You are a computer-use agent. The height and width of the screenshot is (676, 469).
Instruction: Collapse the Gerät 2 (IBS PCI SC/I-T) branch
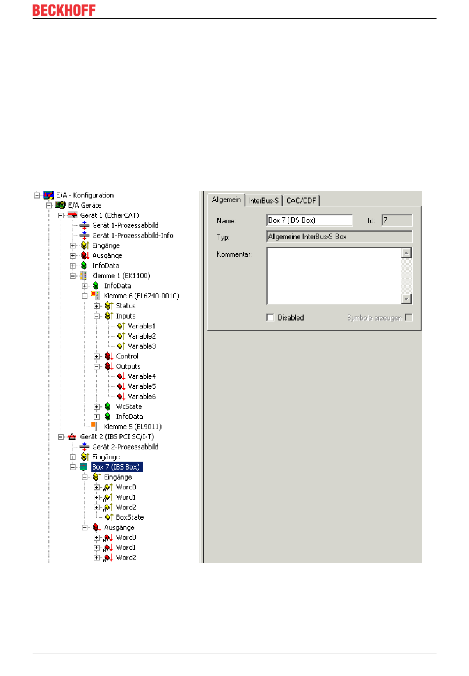[61, 437]
